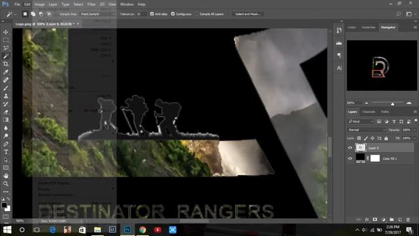Select the Brush tool
Viewport: 419px width, 236px height.
tap(6, 88)
